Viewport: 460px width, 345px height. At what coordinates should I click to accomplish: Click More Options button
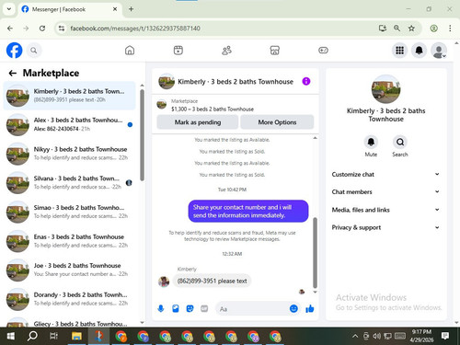(x=277, y=122)
